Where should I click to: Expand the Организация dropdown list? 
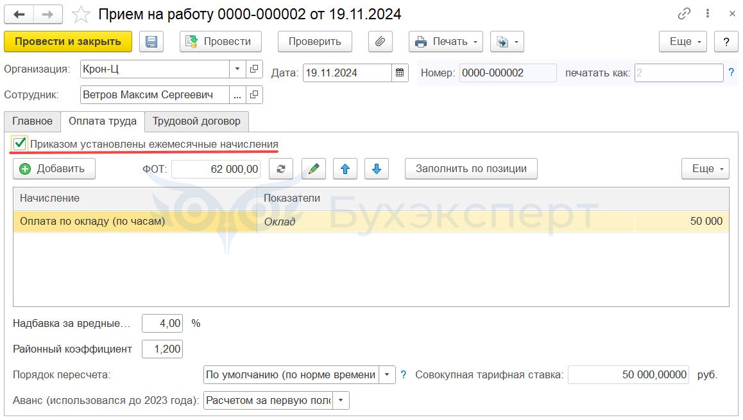237,69
